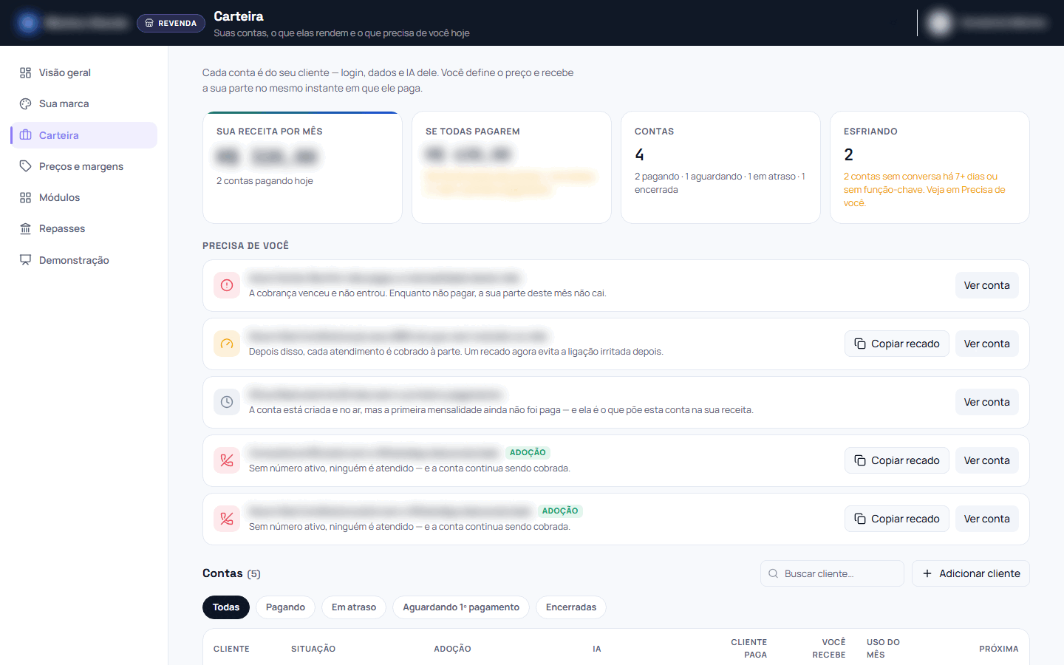
Task: Click the Módulos grid icon
Action: (x=25, y=197)
